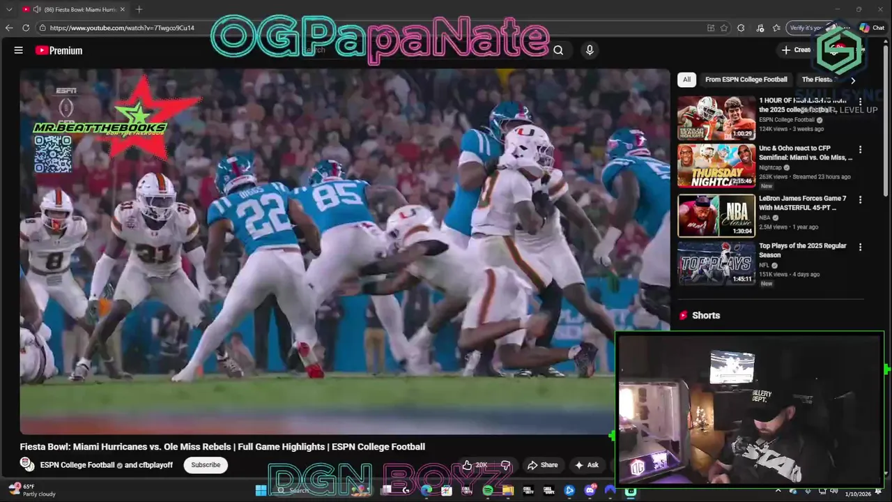Viewport: 892px width, 502px height.
Task: Start voice search with the microphone
Action: click(590, 50)
